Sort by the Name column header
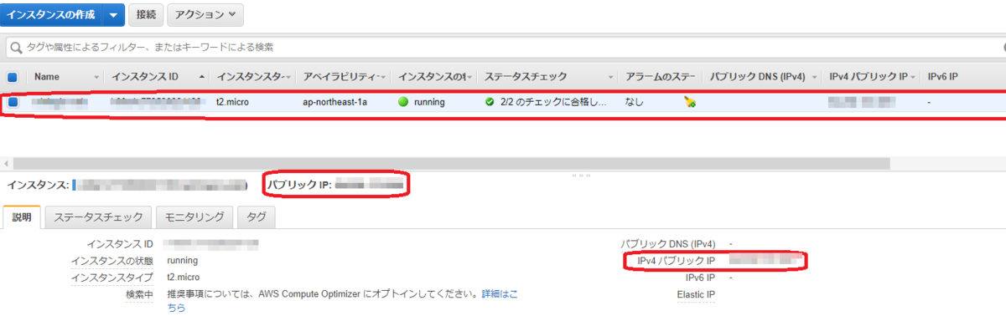1006x316 pixels. point(47,76)
